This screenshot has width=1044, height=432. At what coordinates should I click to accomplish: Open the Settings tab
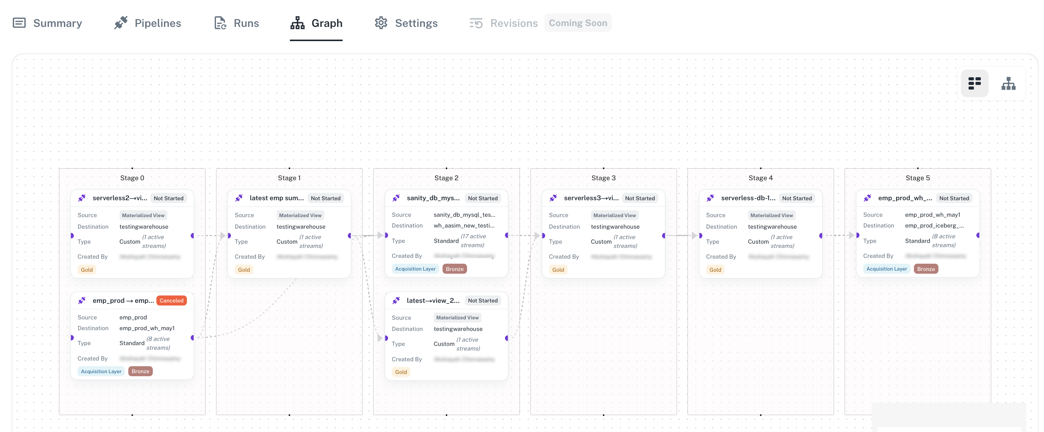[406, 23]
